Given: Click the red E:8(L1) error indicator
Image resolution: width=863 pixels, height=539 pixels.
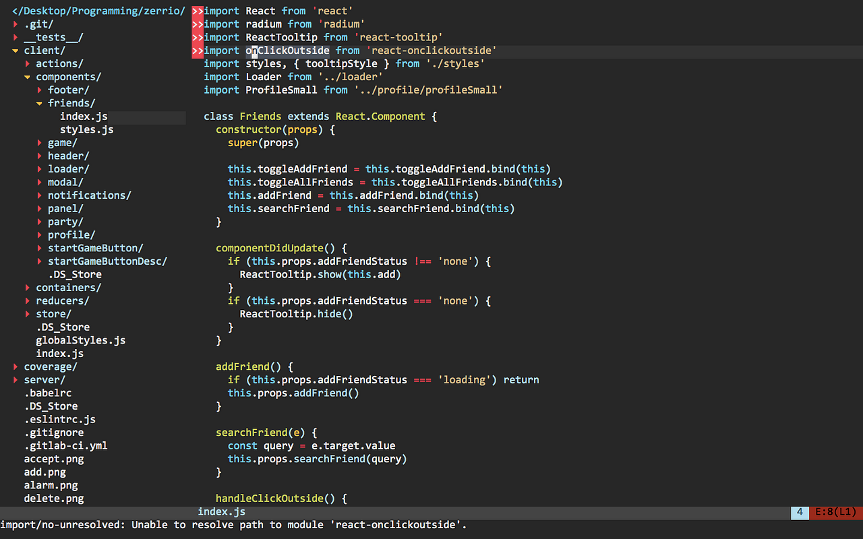Looking at the screenshot, I should (835, 512).
